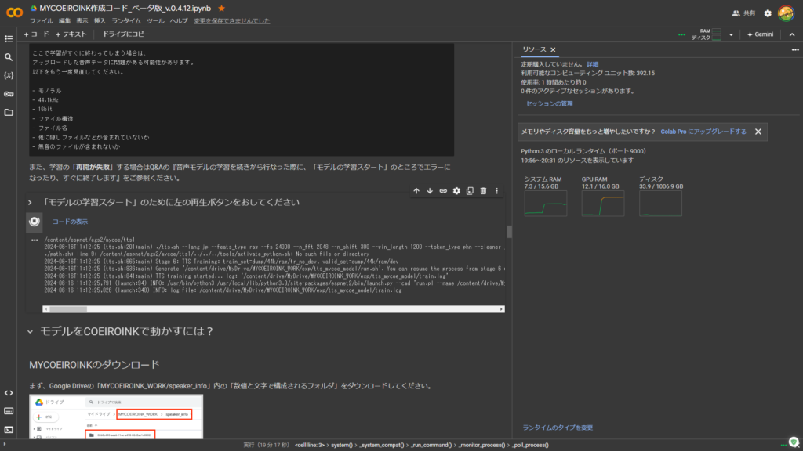Delete the cell with trash icon
The height and width of the screenshot is (451, 803).
[483, 191]
